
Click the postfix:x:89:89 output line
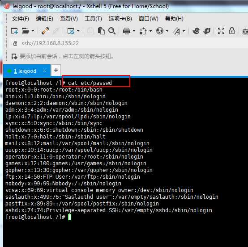click(82, 204)
